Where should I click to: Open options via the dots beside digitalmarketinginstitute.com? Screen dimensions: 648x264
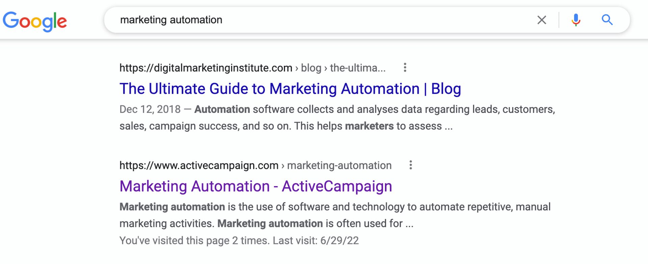point(405,67)
